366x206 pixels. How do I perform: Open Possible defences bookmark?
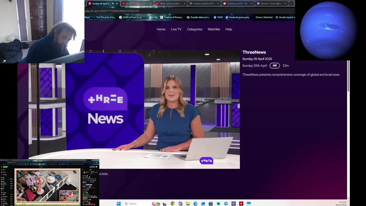198,17
